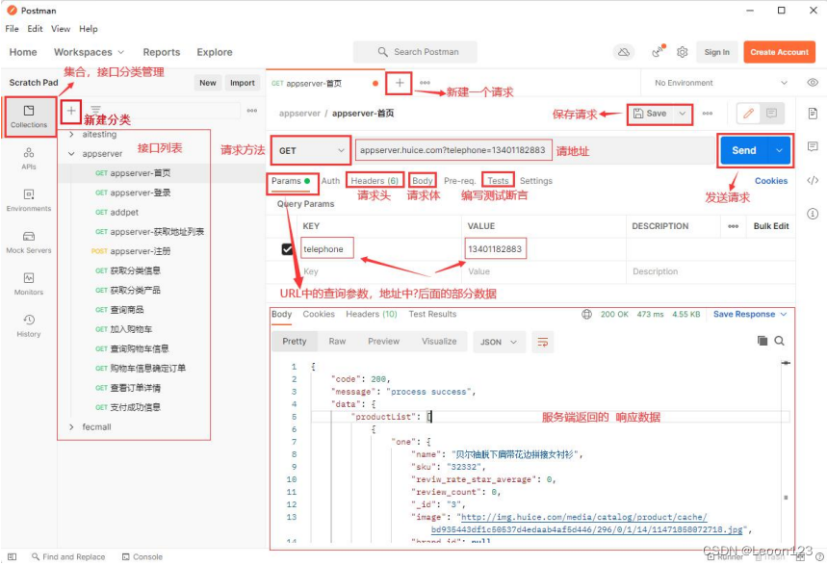Open the Save button dropdown arrow
This screenshot has width=827, height=565.
coord(682,113)
